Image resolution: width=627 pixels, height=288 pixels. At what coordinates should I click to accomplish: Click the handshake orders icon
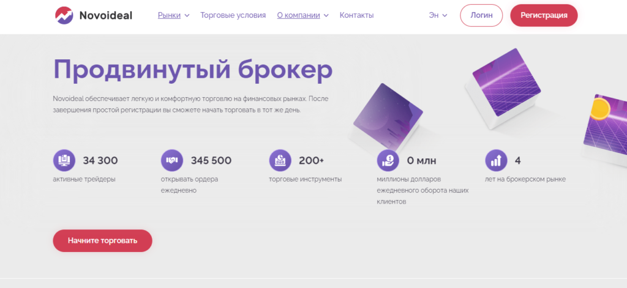click(172, 161)
